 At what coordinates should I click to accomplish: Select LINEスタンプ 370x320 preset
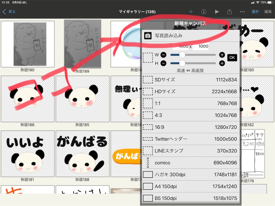point(191,151)
